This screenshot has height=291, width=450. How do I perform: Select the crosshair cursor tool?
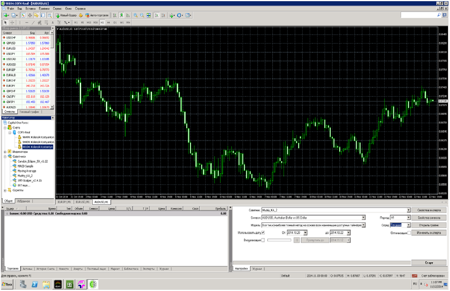(x=12, y=22)
